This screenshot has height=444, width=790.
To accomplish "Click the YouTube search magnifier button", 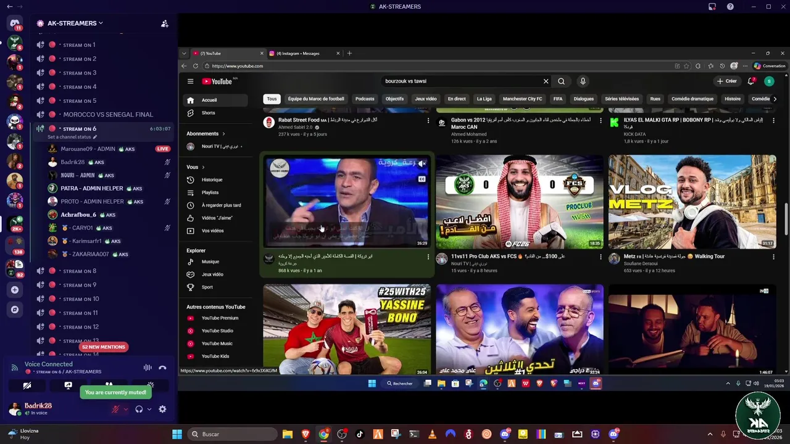I will click(x=561, y=81).
